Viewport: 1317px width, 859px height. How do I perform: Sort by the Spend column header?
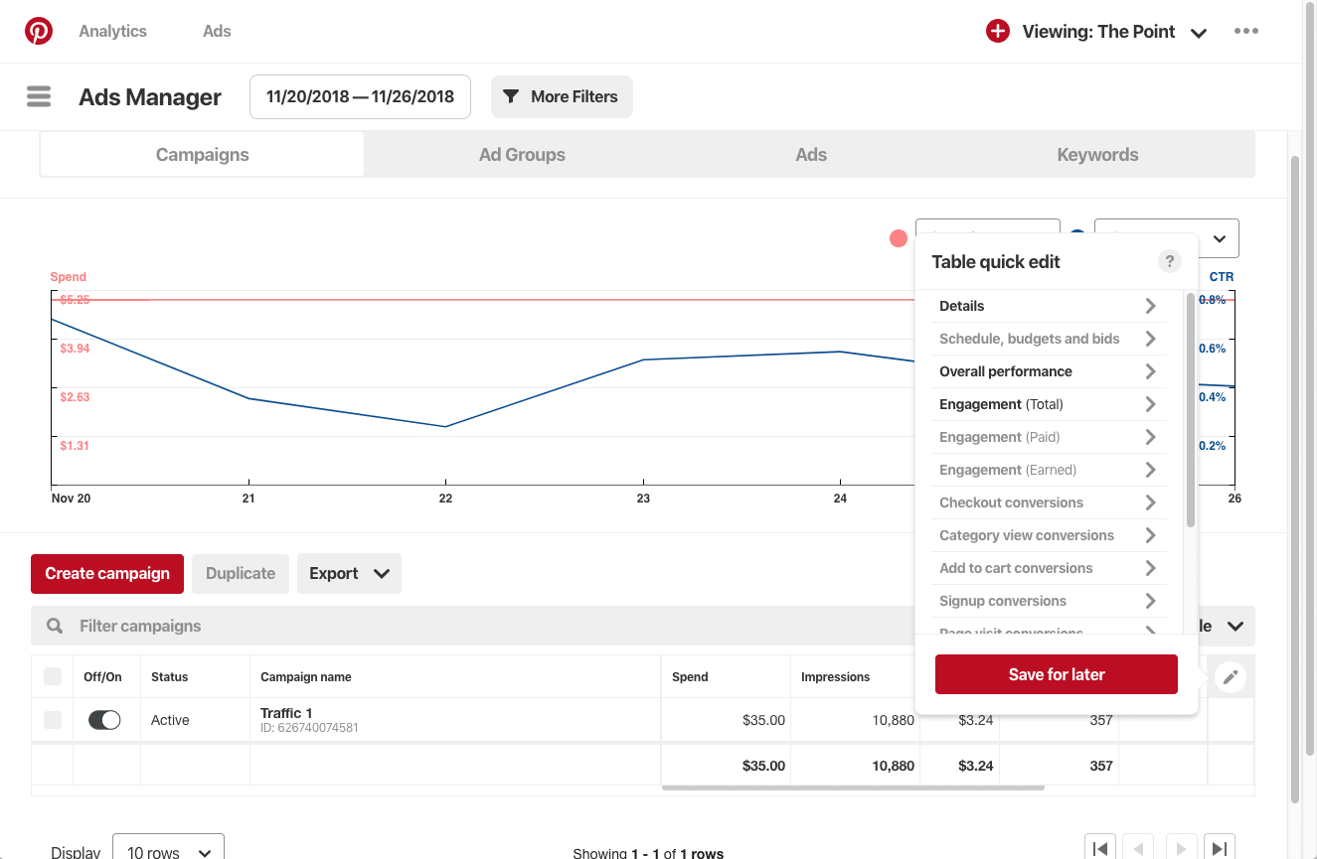click(x=690, y=676)
